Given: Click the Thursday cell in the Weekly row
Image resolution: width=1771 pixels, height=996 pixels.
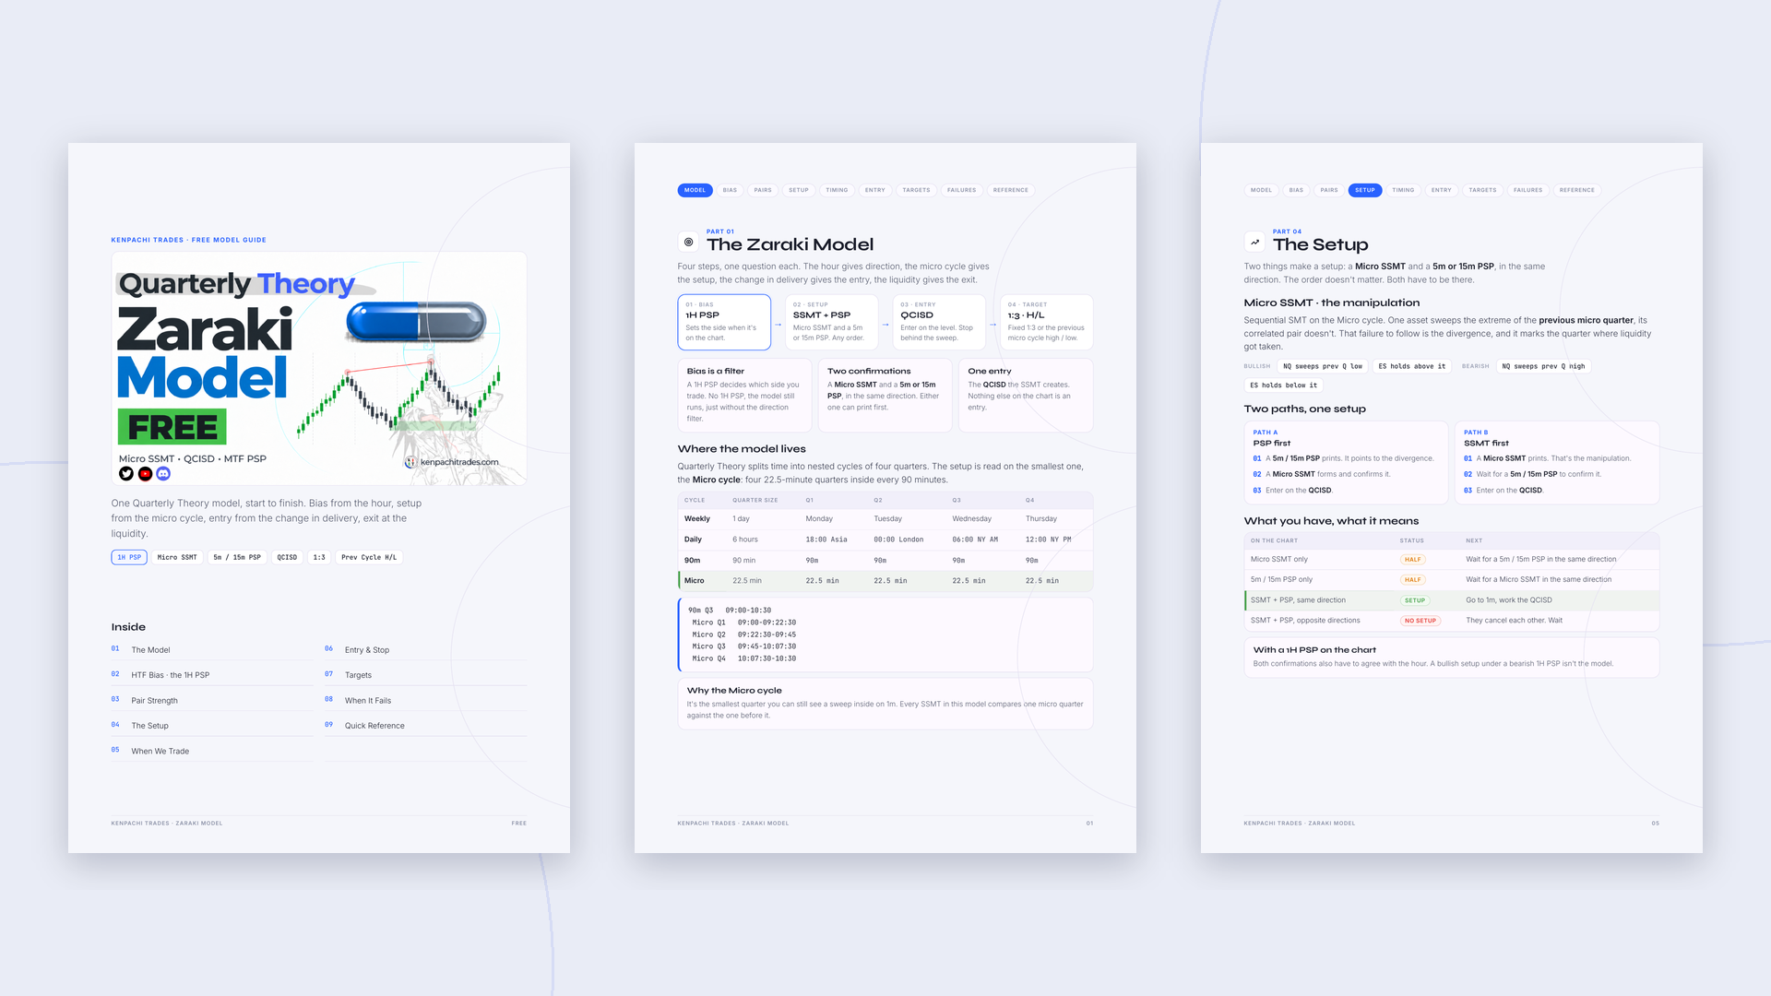Looking at the screenshot, I should tap(1041, 519).
